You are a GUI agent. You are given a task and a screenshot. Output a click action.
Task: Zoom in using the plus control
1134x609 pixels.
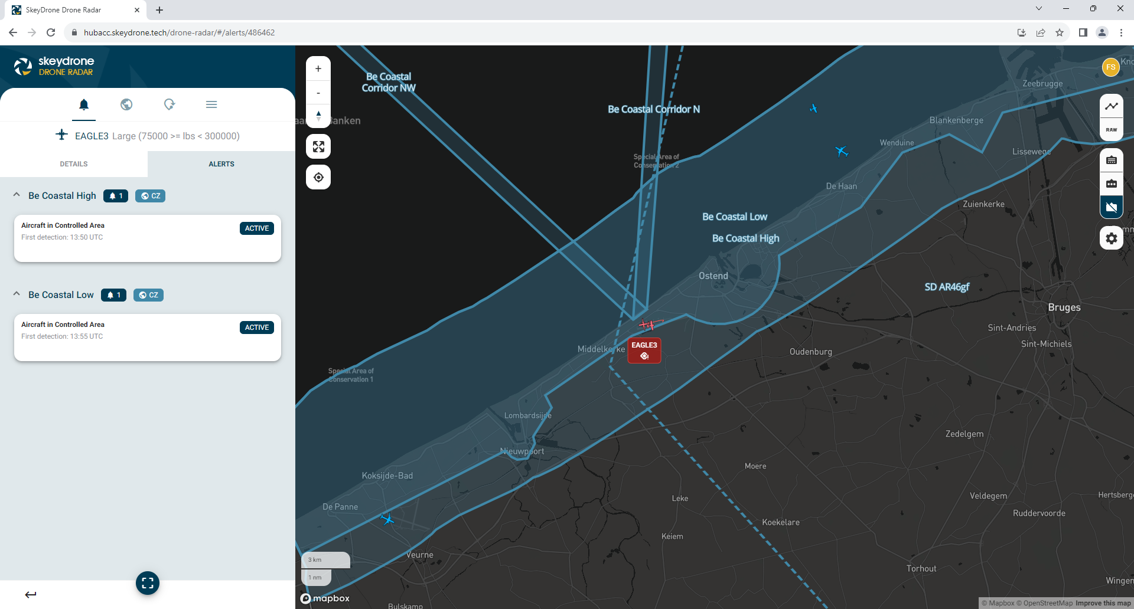(318, 68)
